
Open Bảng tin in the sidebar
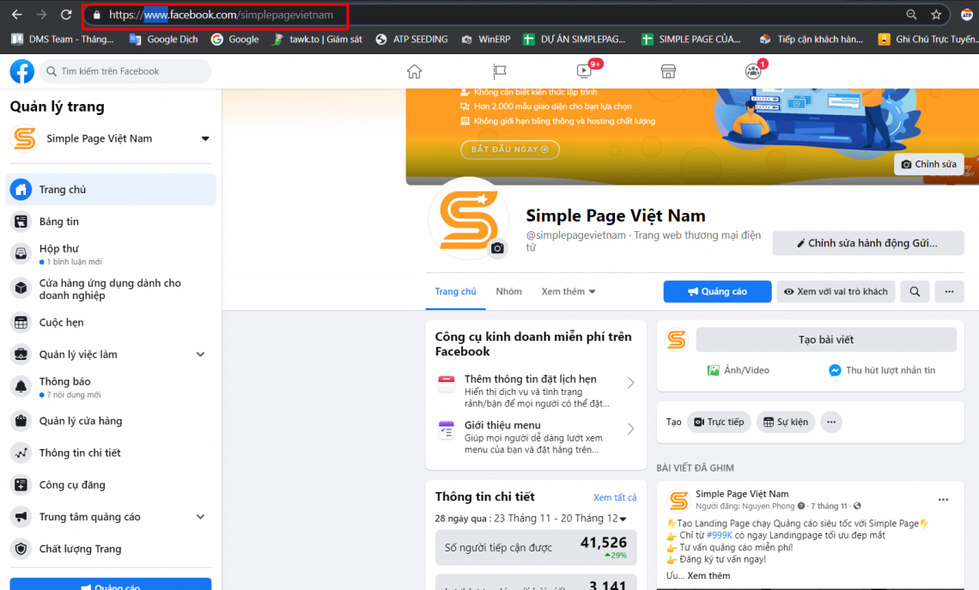tap(111, 222)
